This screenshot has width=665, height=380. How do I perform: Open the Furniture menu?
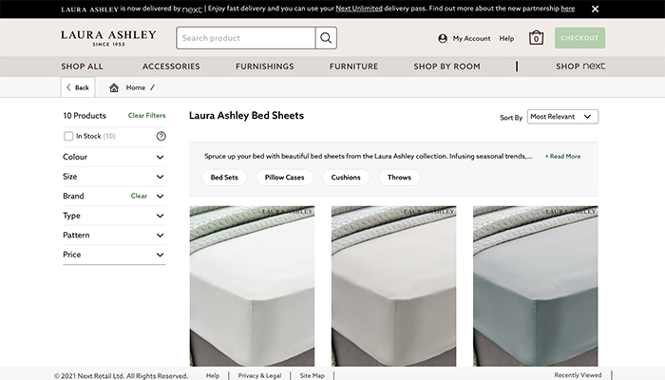[x=353, y=66]
